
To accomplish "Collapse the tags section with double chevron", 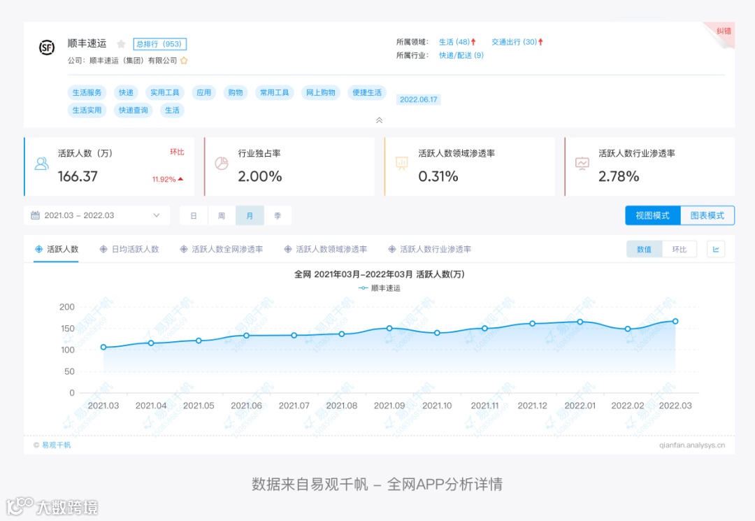I will point(380,120).
